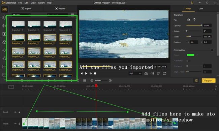Click the Position X value field
Screen dimensions: 219x131
[194, 42]
